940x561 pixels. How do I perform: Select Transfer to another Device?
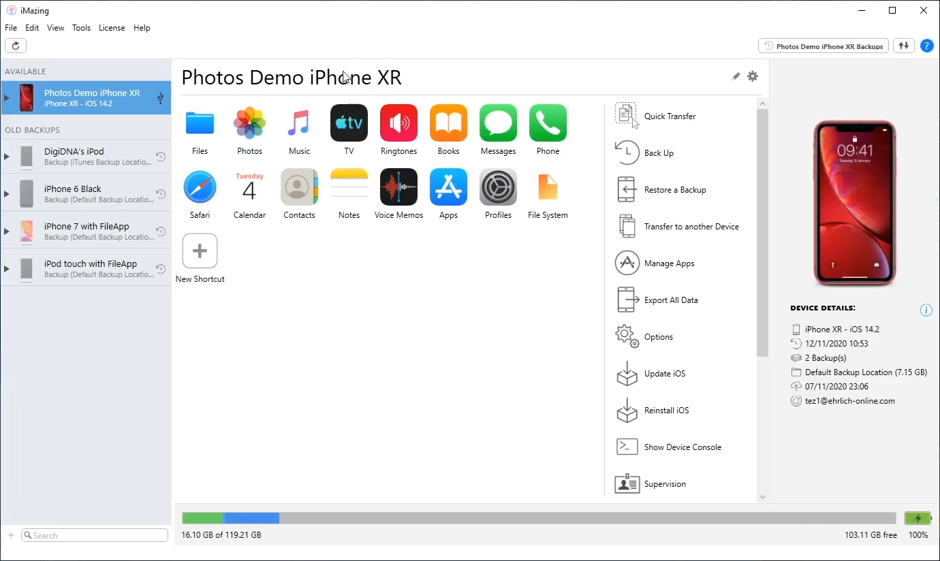(x=677, y=226)
